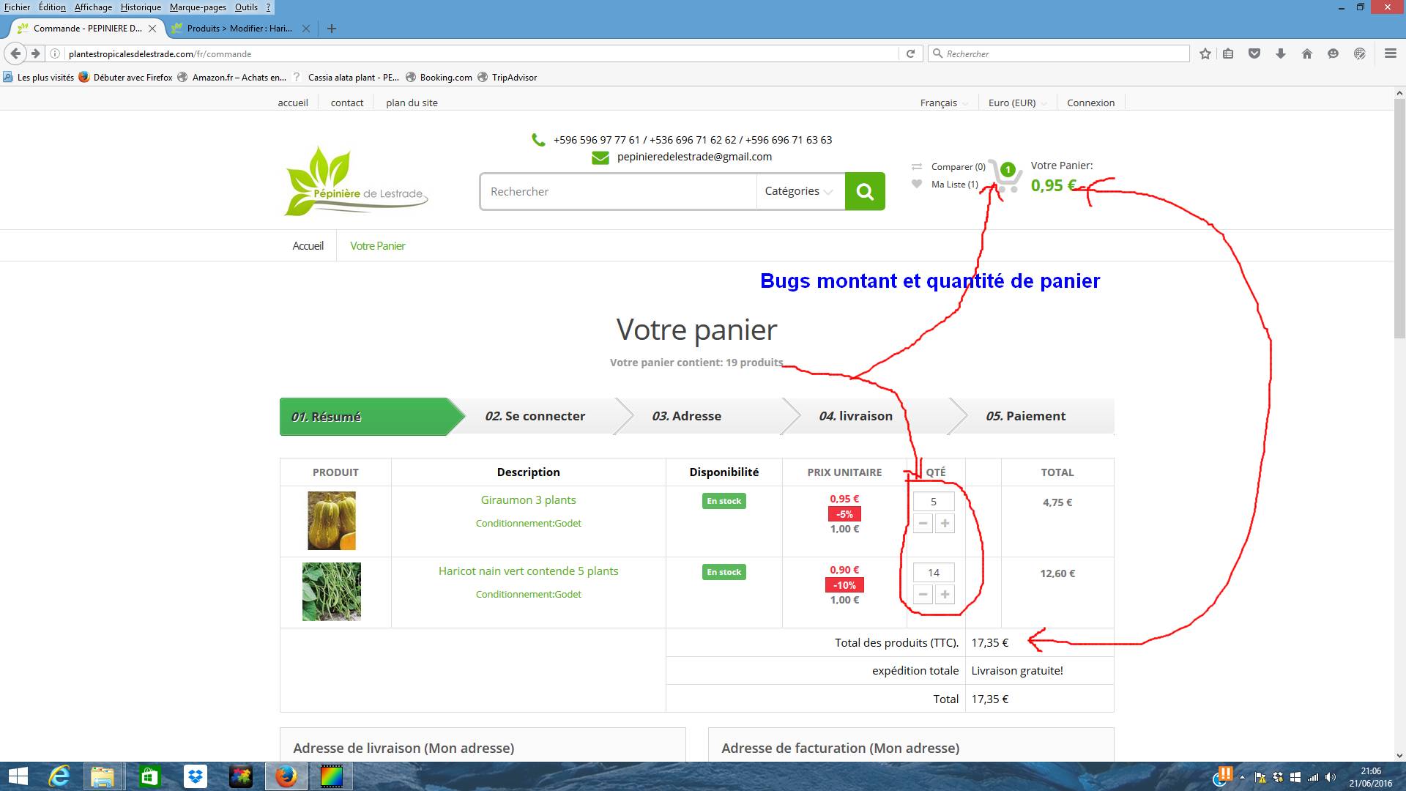The image size is (1406, 791).
Task: Open the Giraumon 3 plants product link
Action: pyautogui.click(x=528, y=500)
